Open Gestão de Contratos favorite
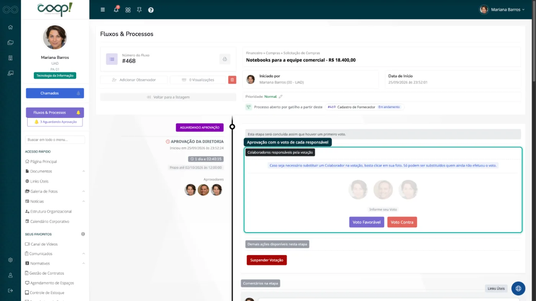The height and width of the screenshot is (301, 536). pyautogui.click(x=44, y=273)
